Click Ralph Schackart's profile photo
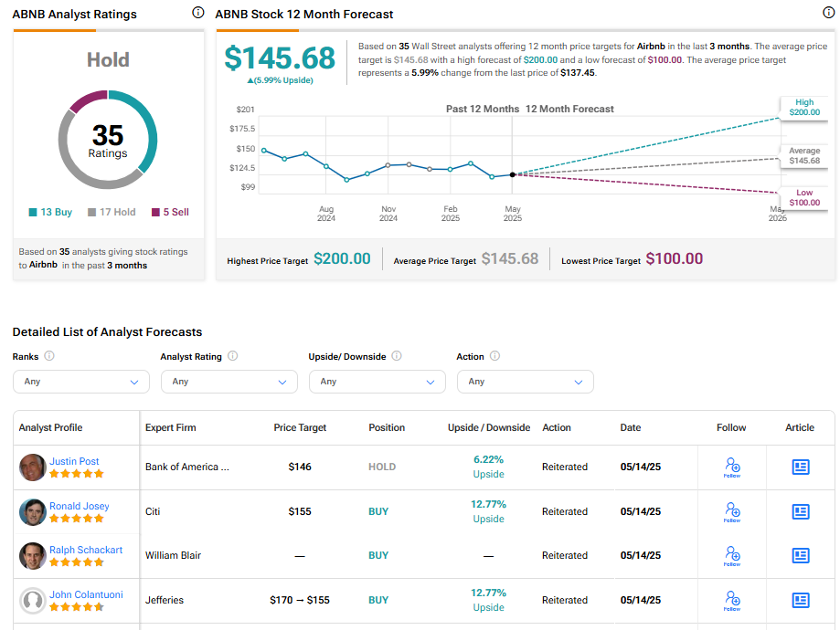Image resolution: width=840 pixels, height=630 pixels. click(x=33, y=556)
